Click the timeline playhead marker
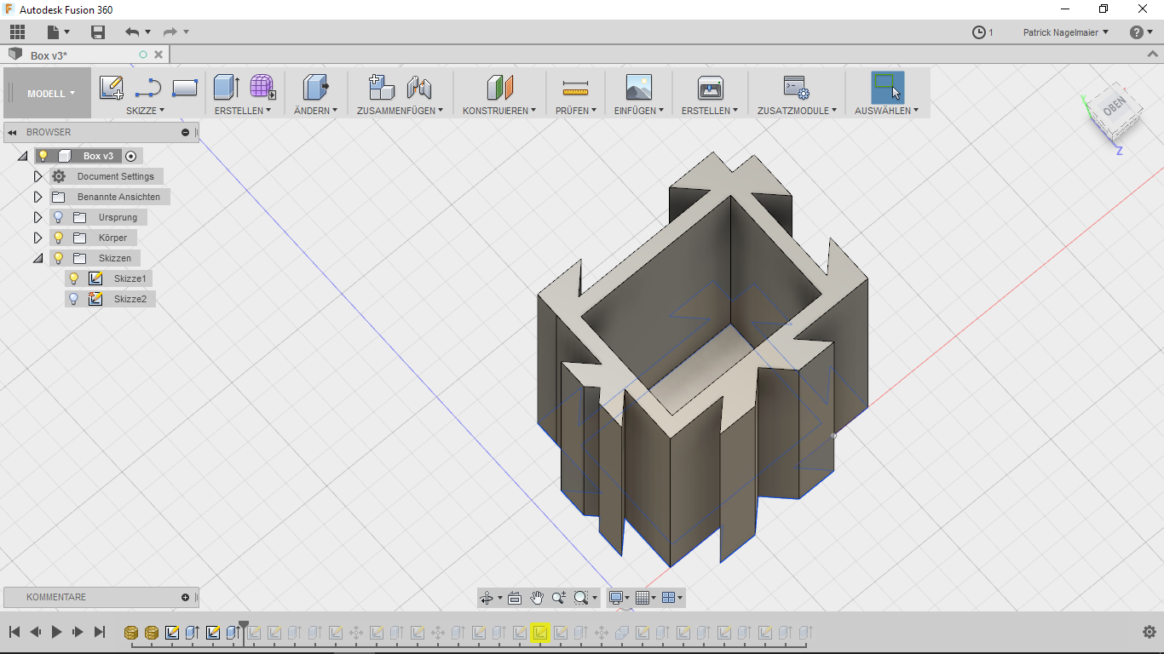The image size is (1164, 654). pos(245,623)
